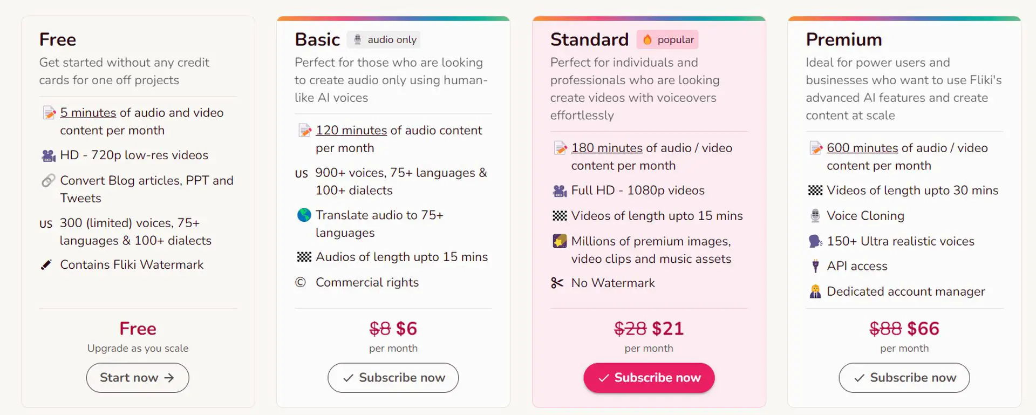1036x415 pixels.
Task: Click the globe icon next to Translate audio
Action: 304,215
